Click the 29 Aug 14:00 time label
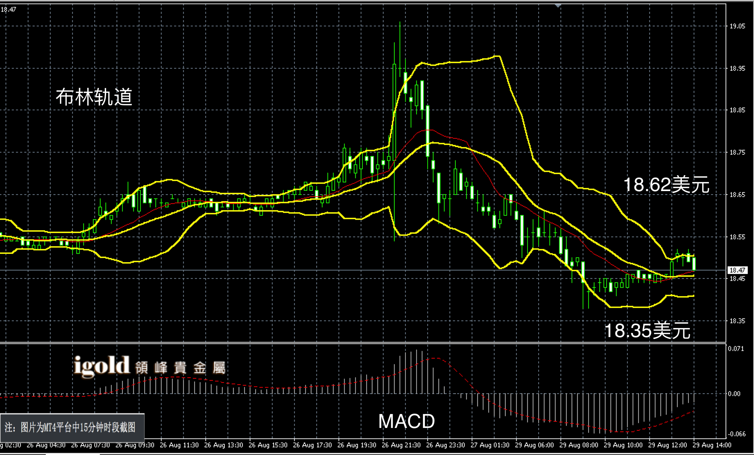Viewport: 754px width, 455px height. (712, 445)
